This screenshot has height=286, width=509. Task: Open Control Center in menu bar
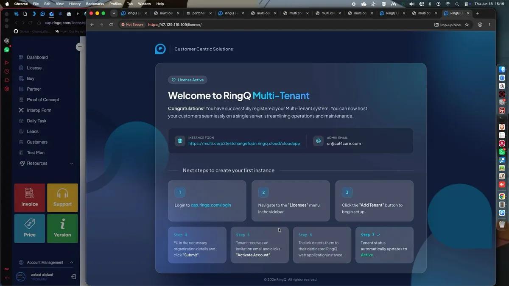click(x=467, y=4)
